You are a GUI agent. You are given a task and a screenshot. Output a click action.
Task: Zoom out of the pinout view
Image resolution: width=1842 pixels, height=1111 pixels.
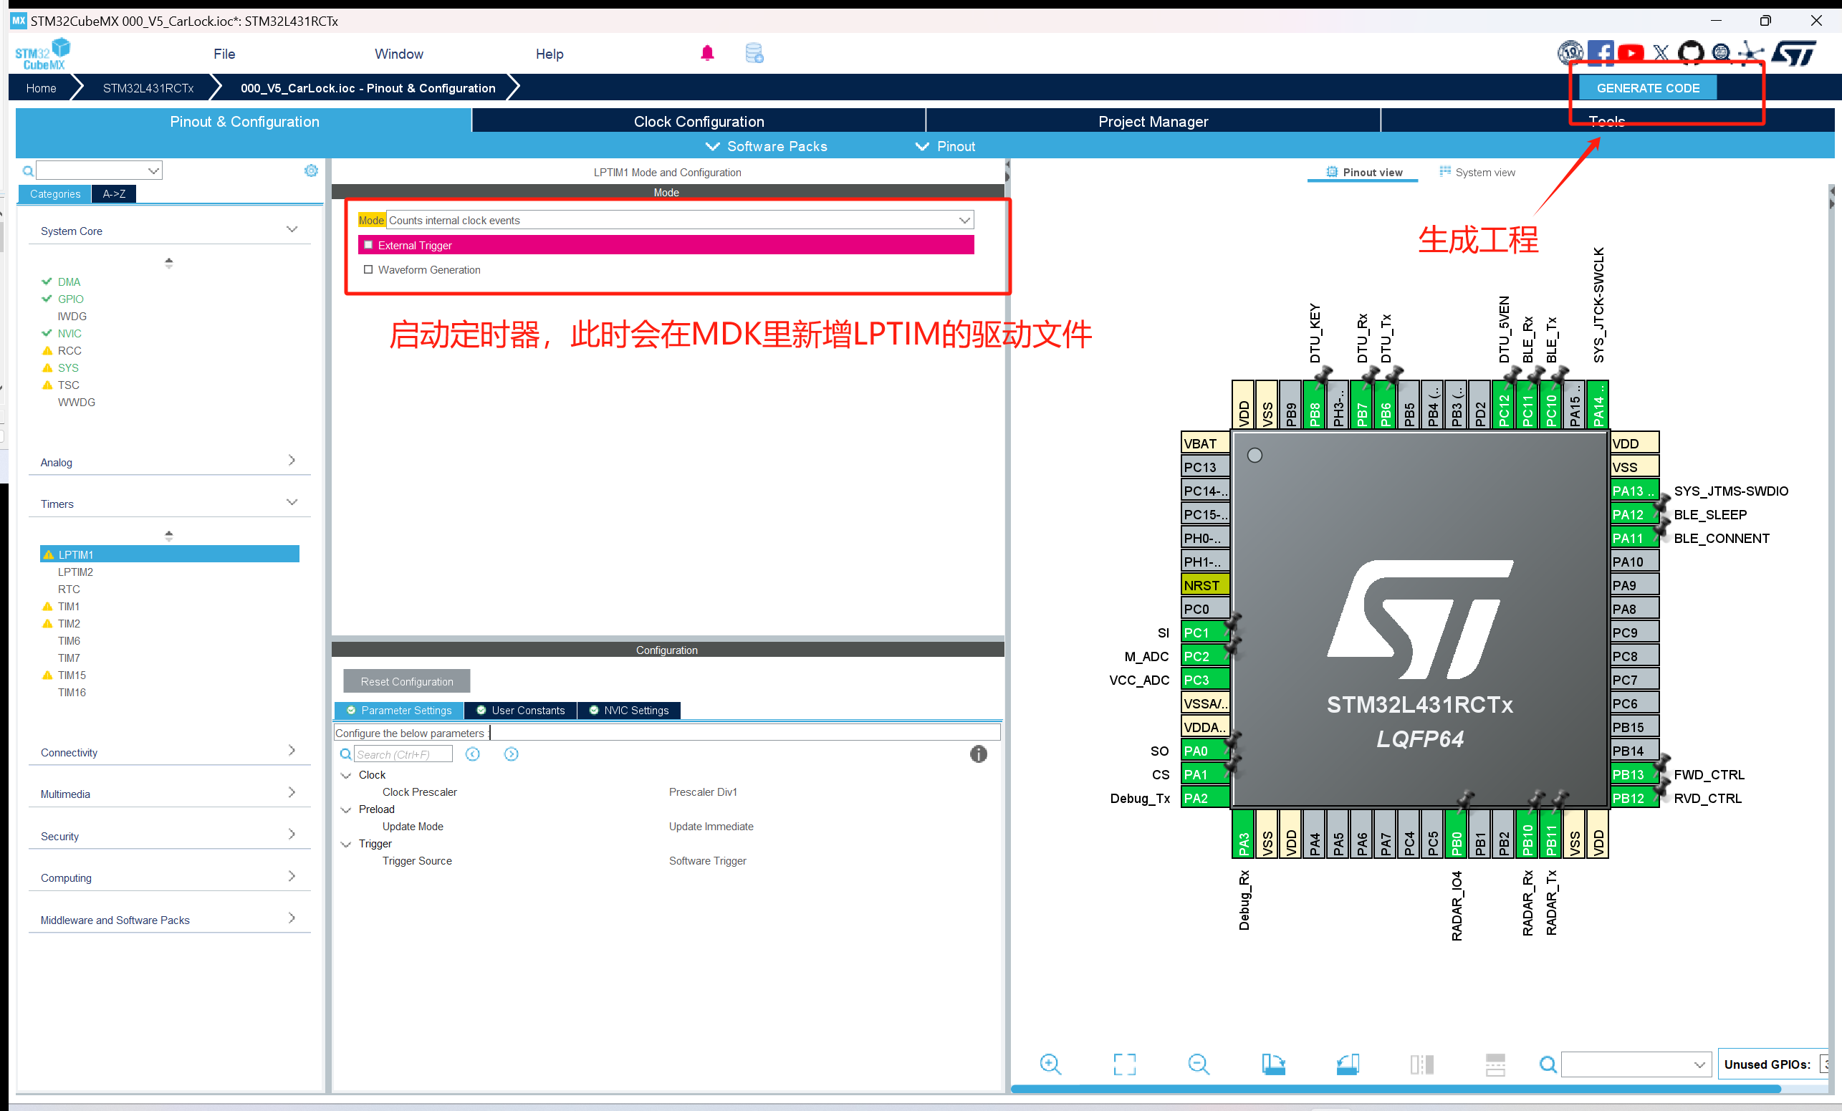pos(1199,1064)
